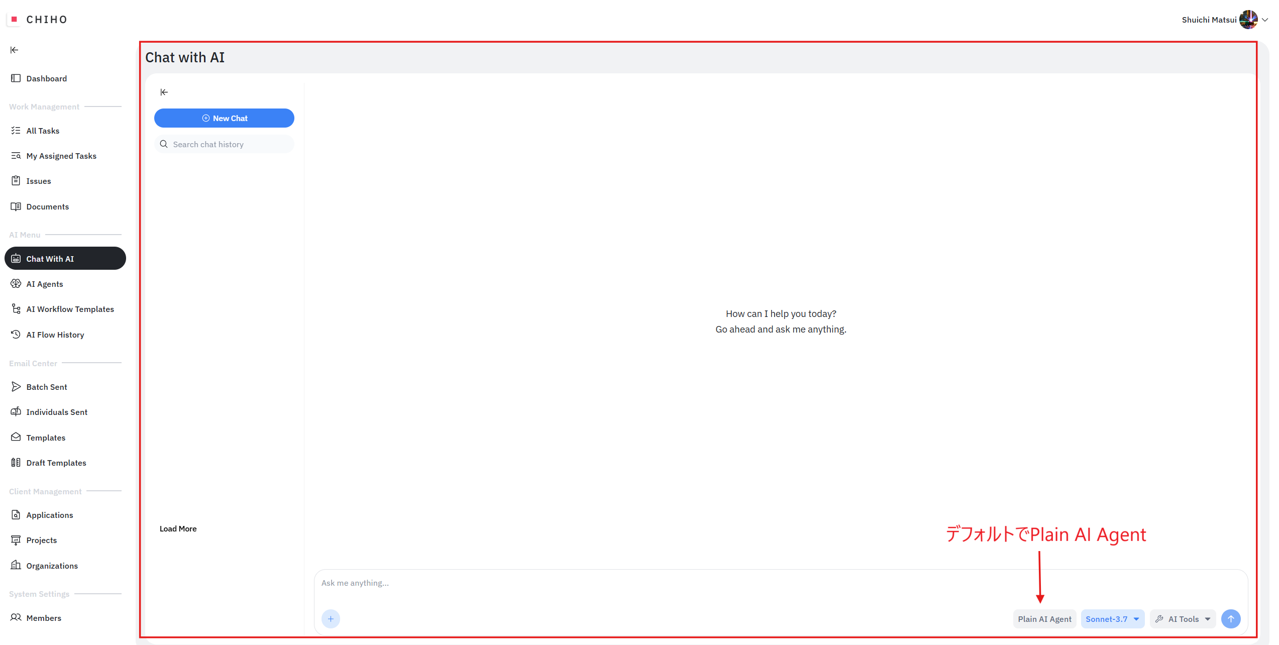Click the Search chat history field

[229, 144]
